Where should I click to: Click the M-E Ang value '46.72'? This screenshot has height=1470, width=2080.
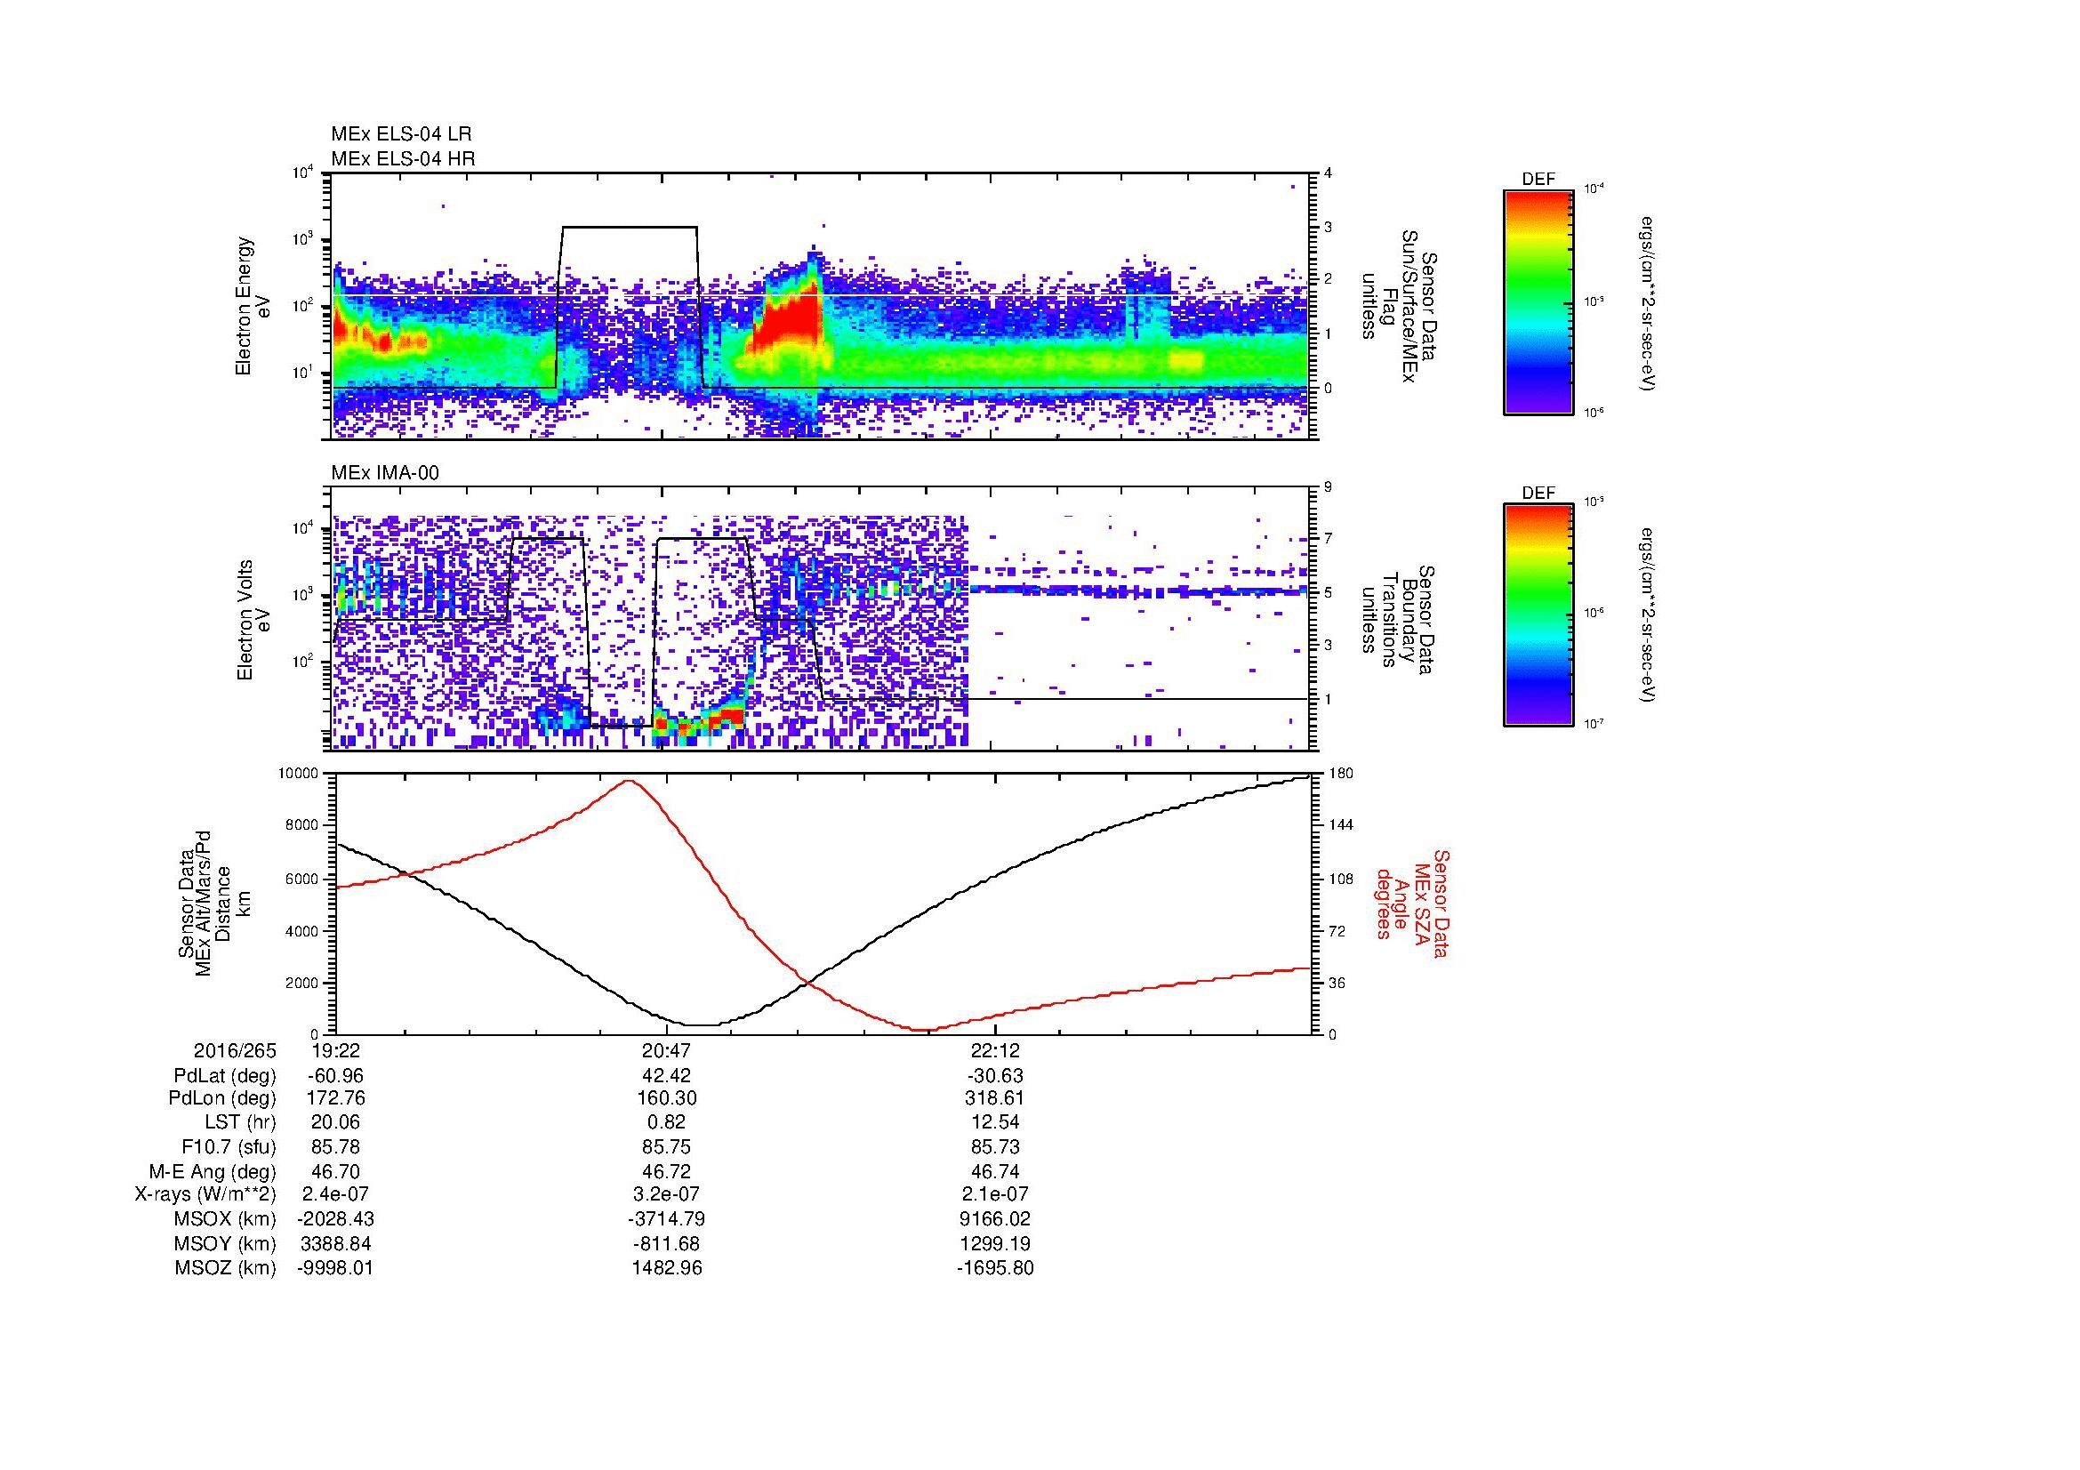click(667, 1172)
